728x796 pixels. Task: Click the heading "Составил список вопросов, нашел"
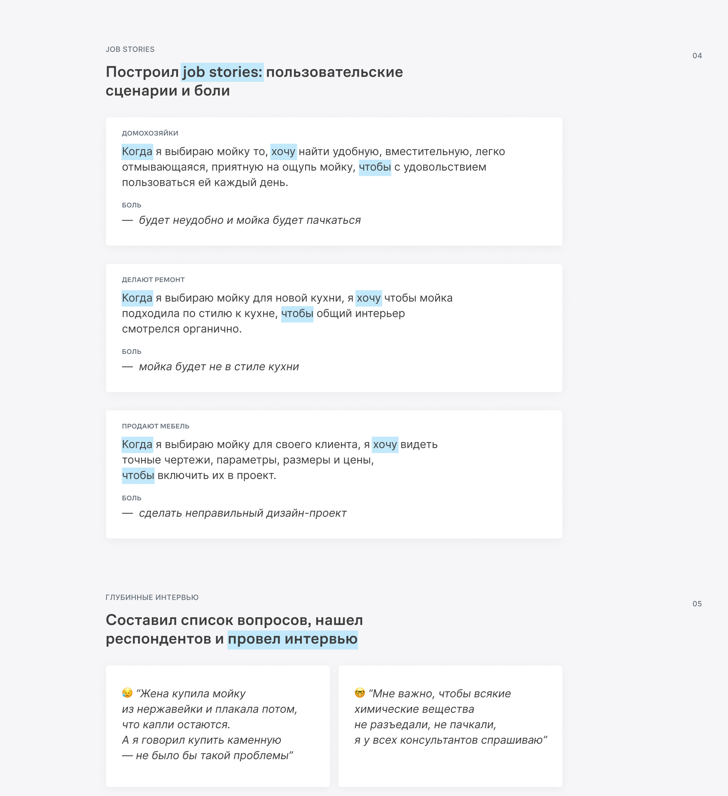click(234, 620)
